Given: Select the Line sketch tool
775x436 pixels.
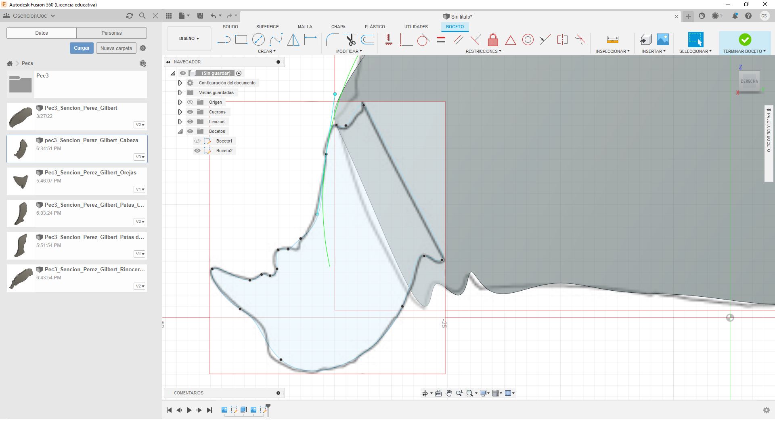Looking at the screenshot, I should pos(224,40).
